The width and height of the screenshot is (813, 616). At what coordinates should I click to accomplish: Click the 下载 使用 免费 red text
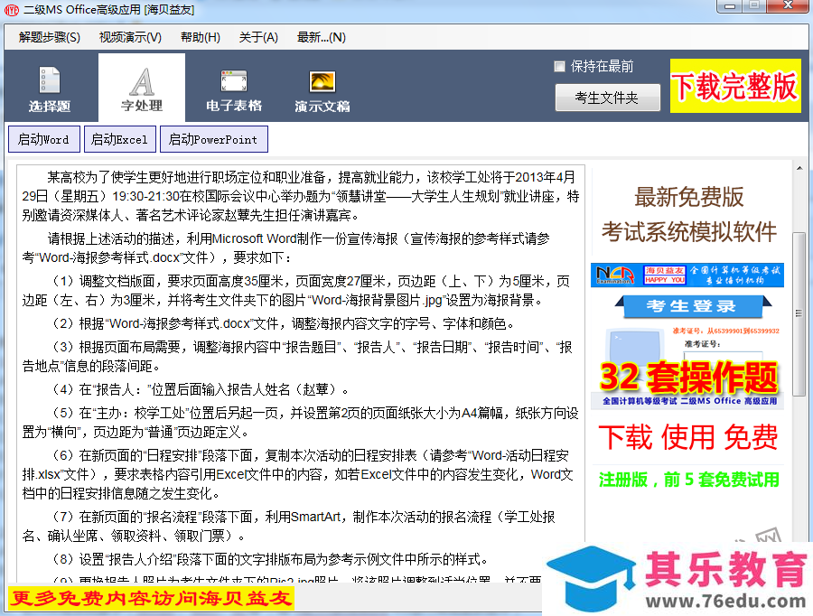[688, 437]
